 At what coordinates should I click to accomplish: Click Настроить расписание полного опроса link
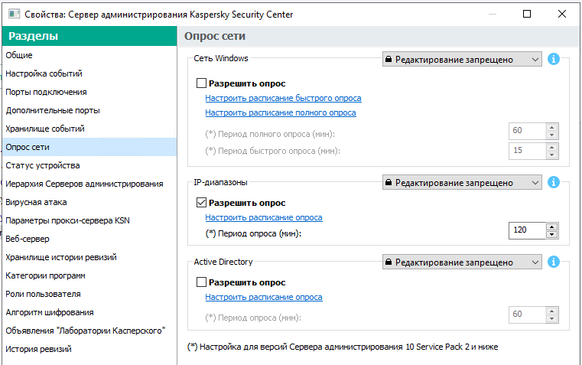pyautogui.click(x=281, y=112)
